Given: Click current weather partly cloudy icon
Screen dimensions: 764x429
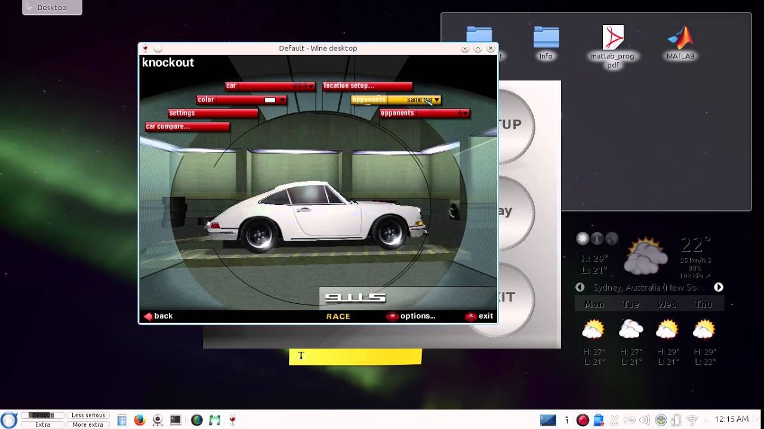Looking at the screenshot, I should click(x=646, y=256).
